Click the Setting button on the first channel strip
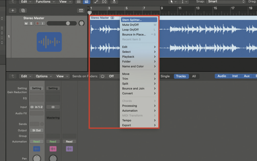The image size is (257, 161). pos(36,88)
